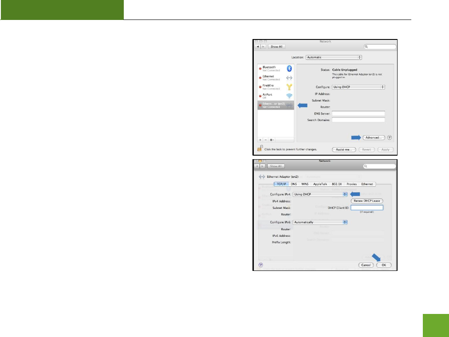Switch to the Proxies tab
The height and width of the screenshot is (337, 449).
tap(352, 184)
